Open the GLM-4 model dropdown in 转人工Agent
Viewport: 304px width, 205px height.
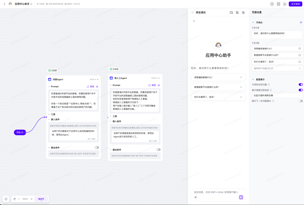156,78
